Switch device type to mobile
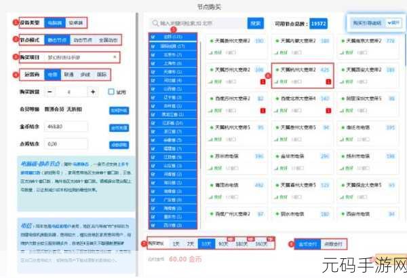This screenshot has height=278, width=407. 76,23
